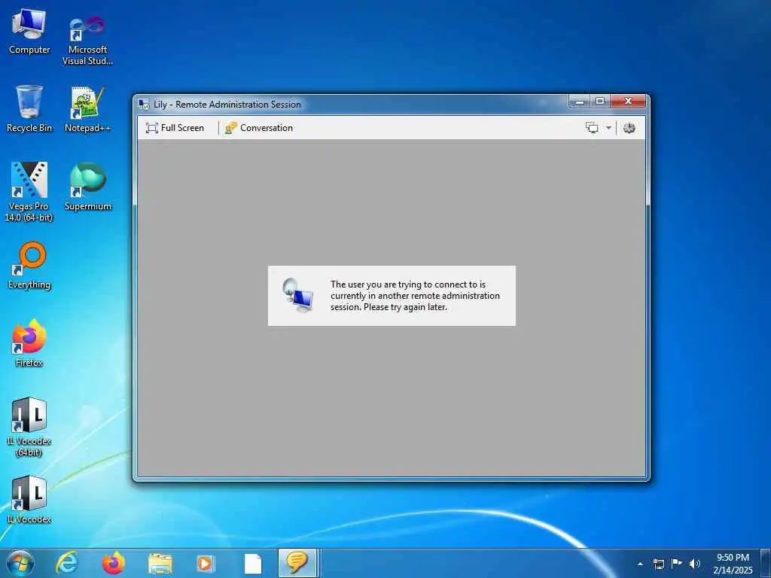Select the Microsoft Visual Studio shortcut
Viewport: 771px width, 578px height.
point(87,41)
